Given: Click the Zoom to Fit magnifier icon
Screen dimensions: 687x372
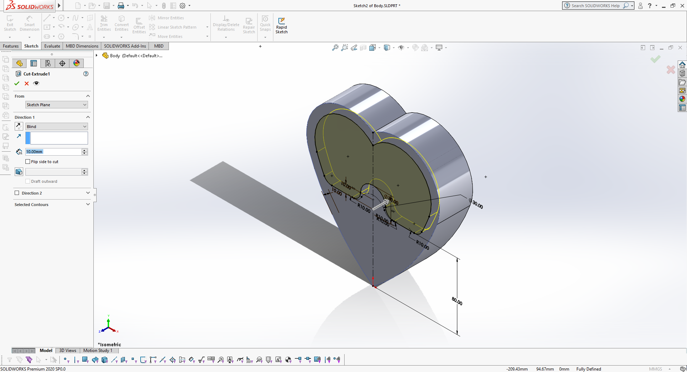Looking at the screenshot, I should pos(335,48).
